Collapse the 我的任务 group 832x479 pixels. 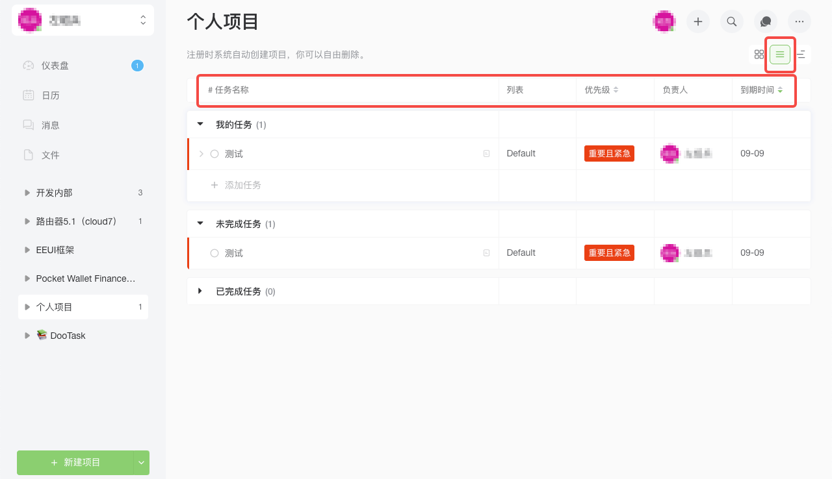click(x=200, y=124)
